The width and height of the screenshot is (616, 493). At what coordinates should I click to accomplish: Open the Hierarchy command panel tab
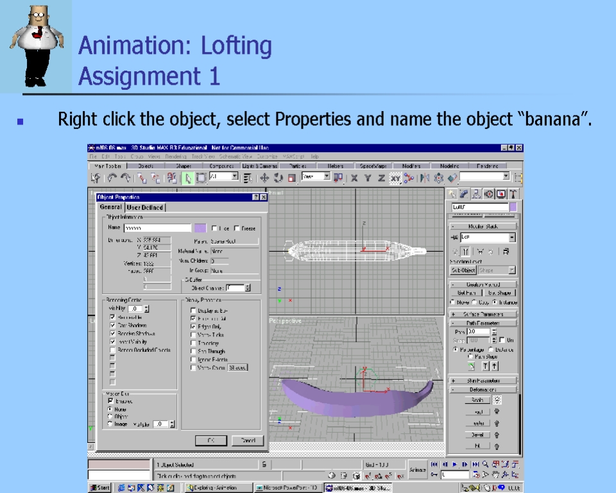[x=476, y=194]
